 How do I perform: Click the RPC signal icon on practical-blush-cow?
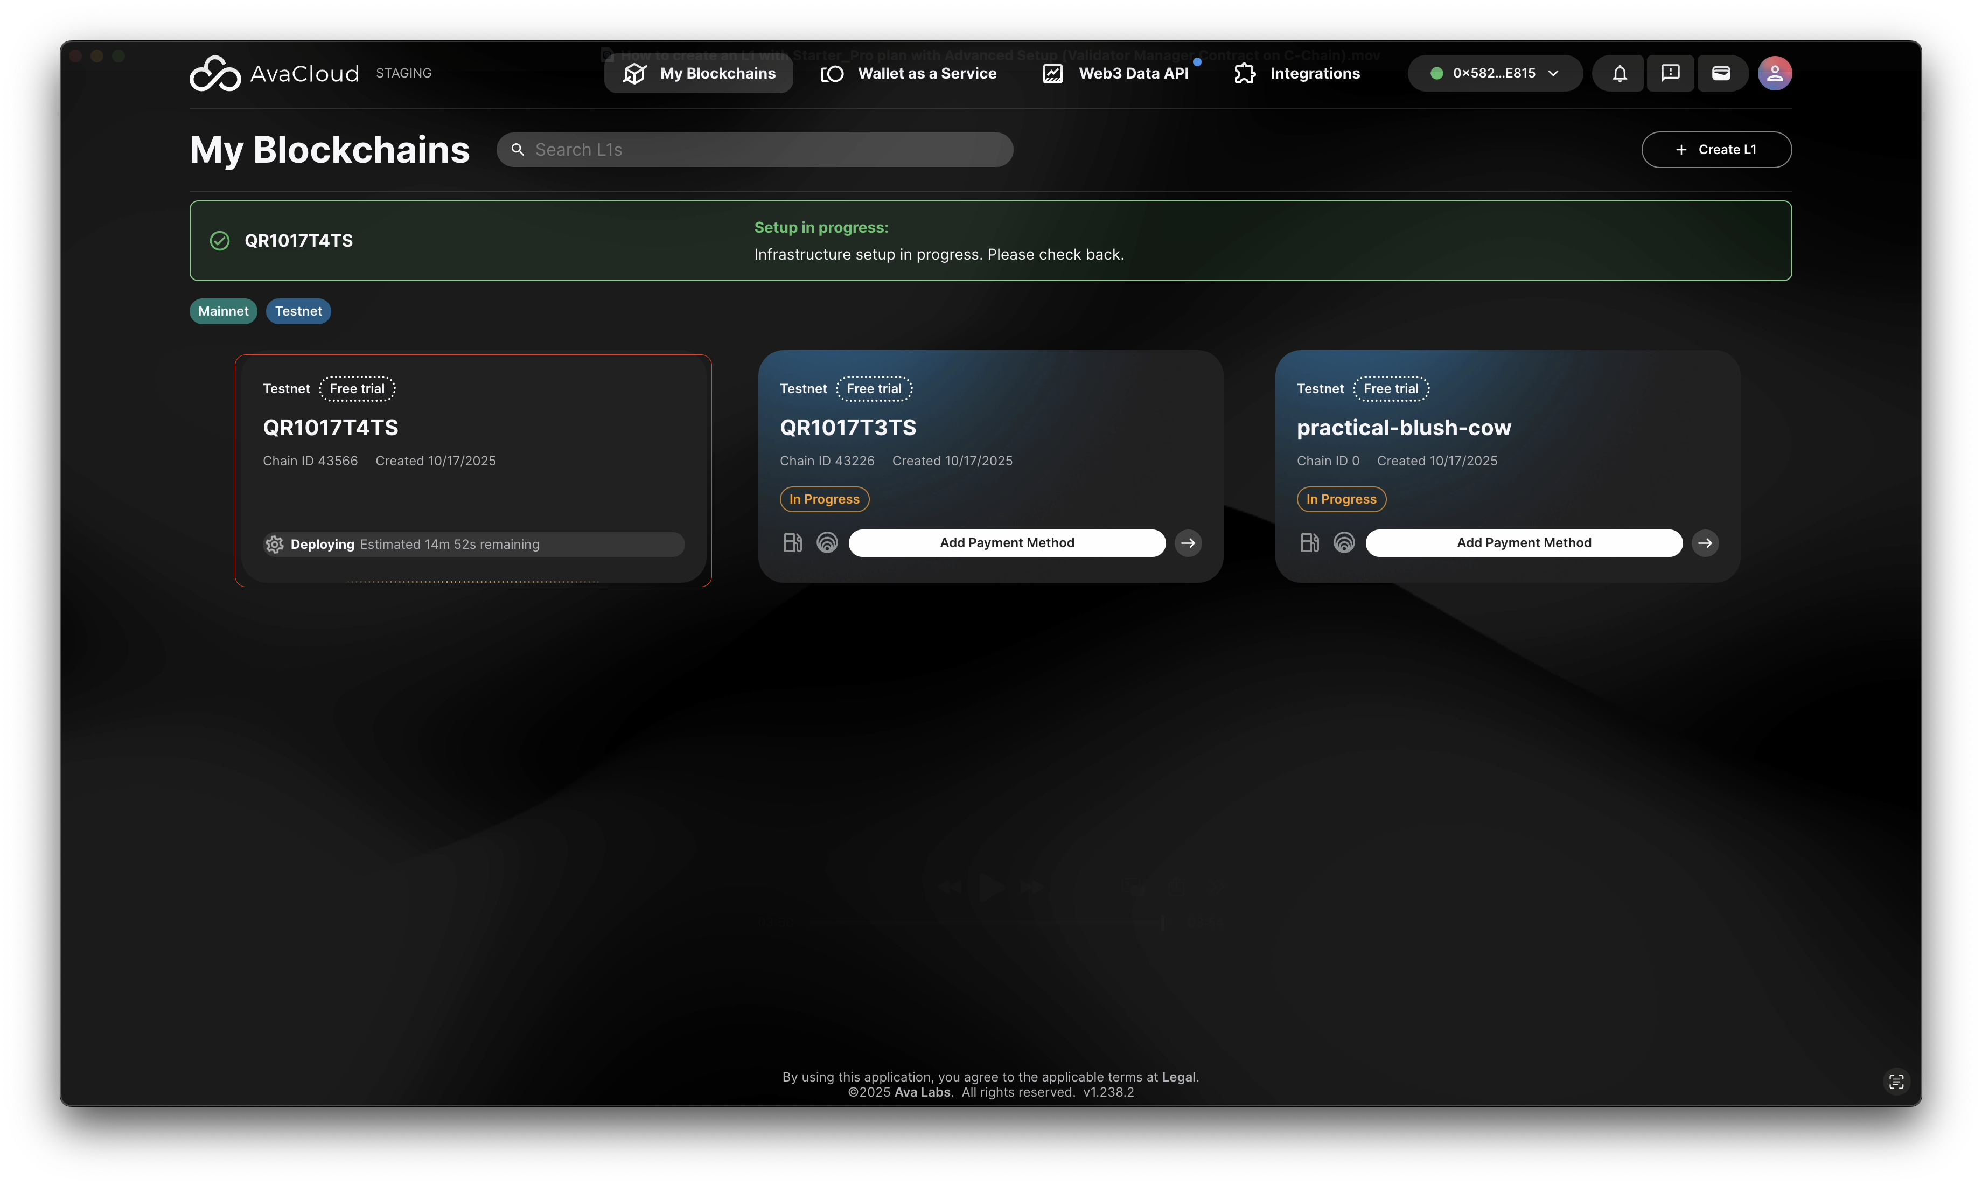pos(1344,543)
